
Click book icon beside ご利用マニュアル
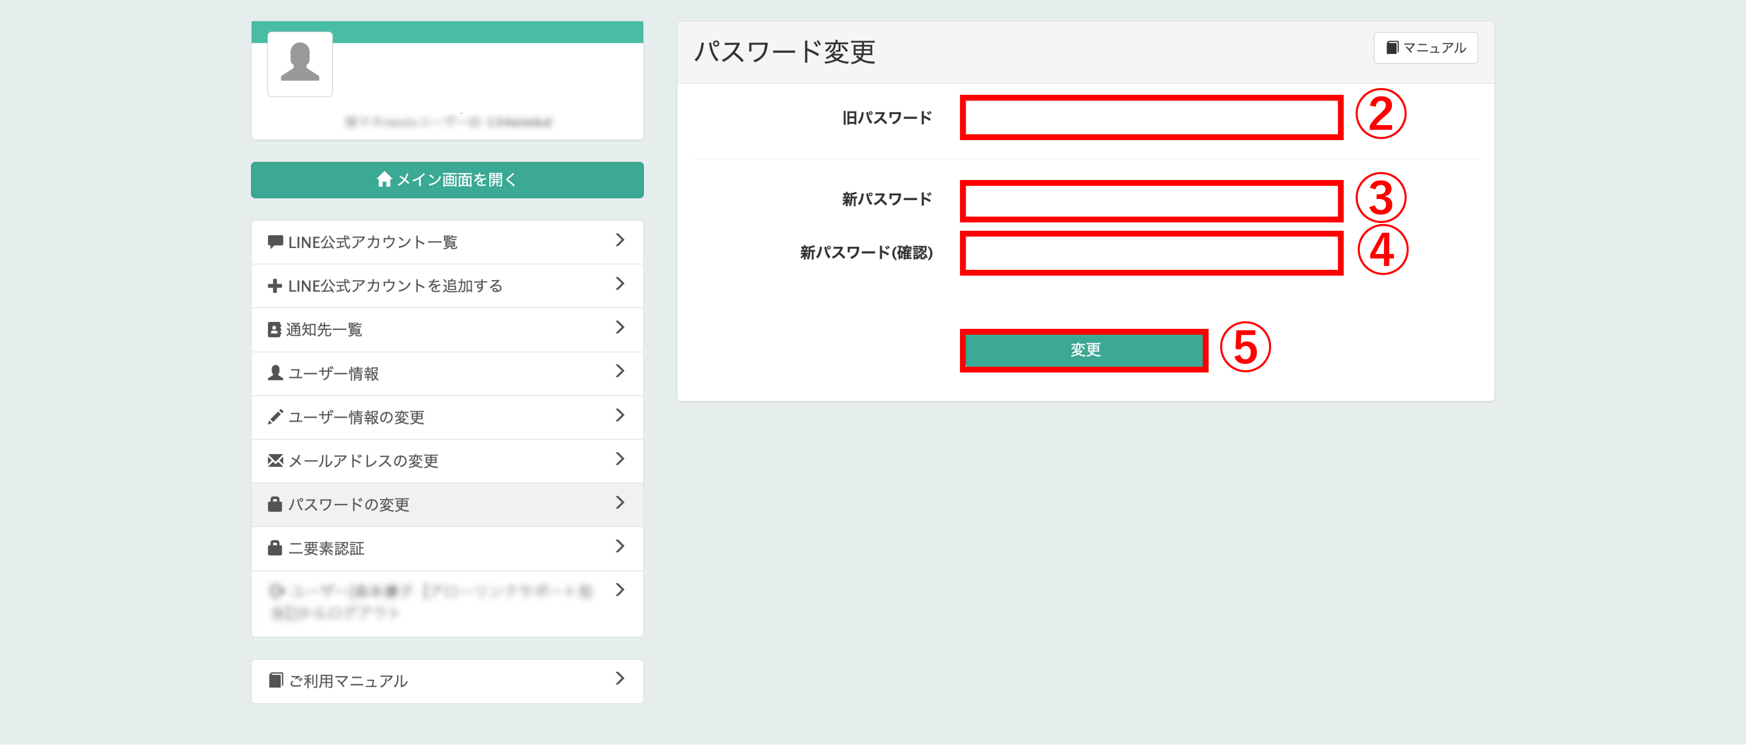[275, 681]
